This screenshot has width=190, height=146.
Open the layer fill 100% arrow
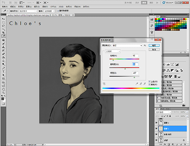(x=187, y=116)
